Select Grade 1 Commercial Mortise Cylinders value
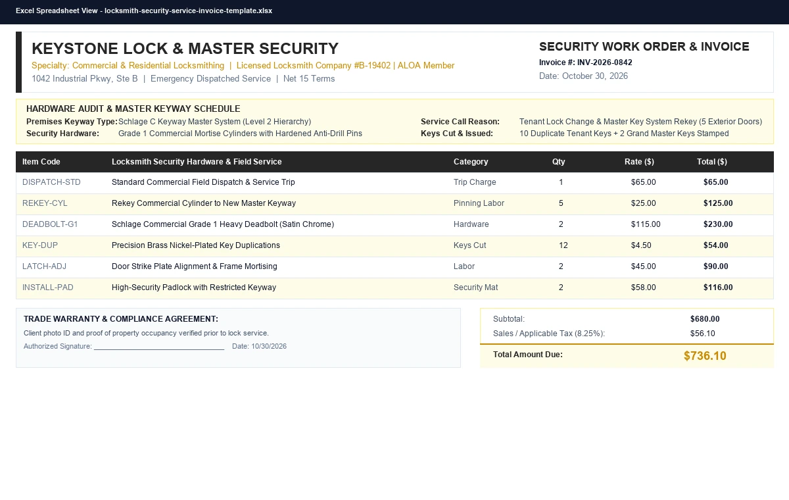Screen dimensions: 789x500 pyautogui.click(x=240, y=134)
